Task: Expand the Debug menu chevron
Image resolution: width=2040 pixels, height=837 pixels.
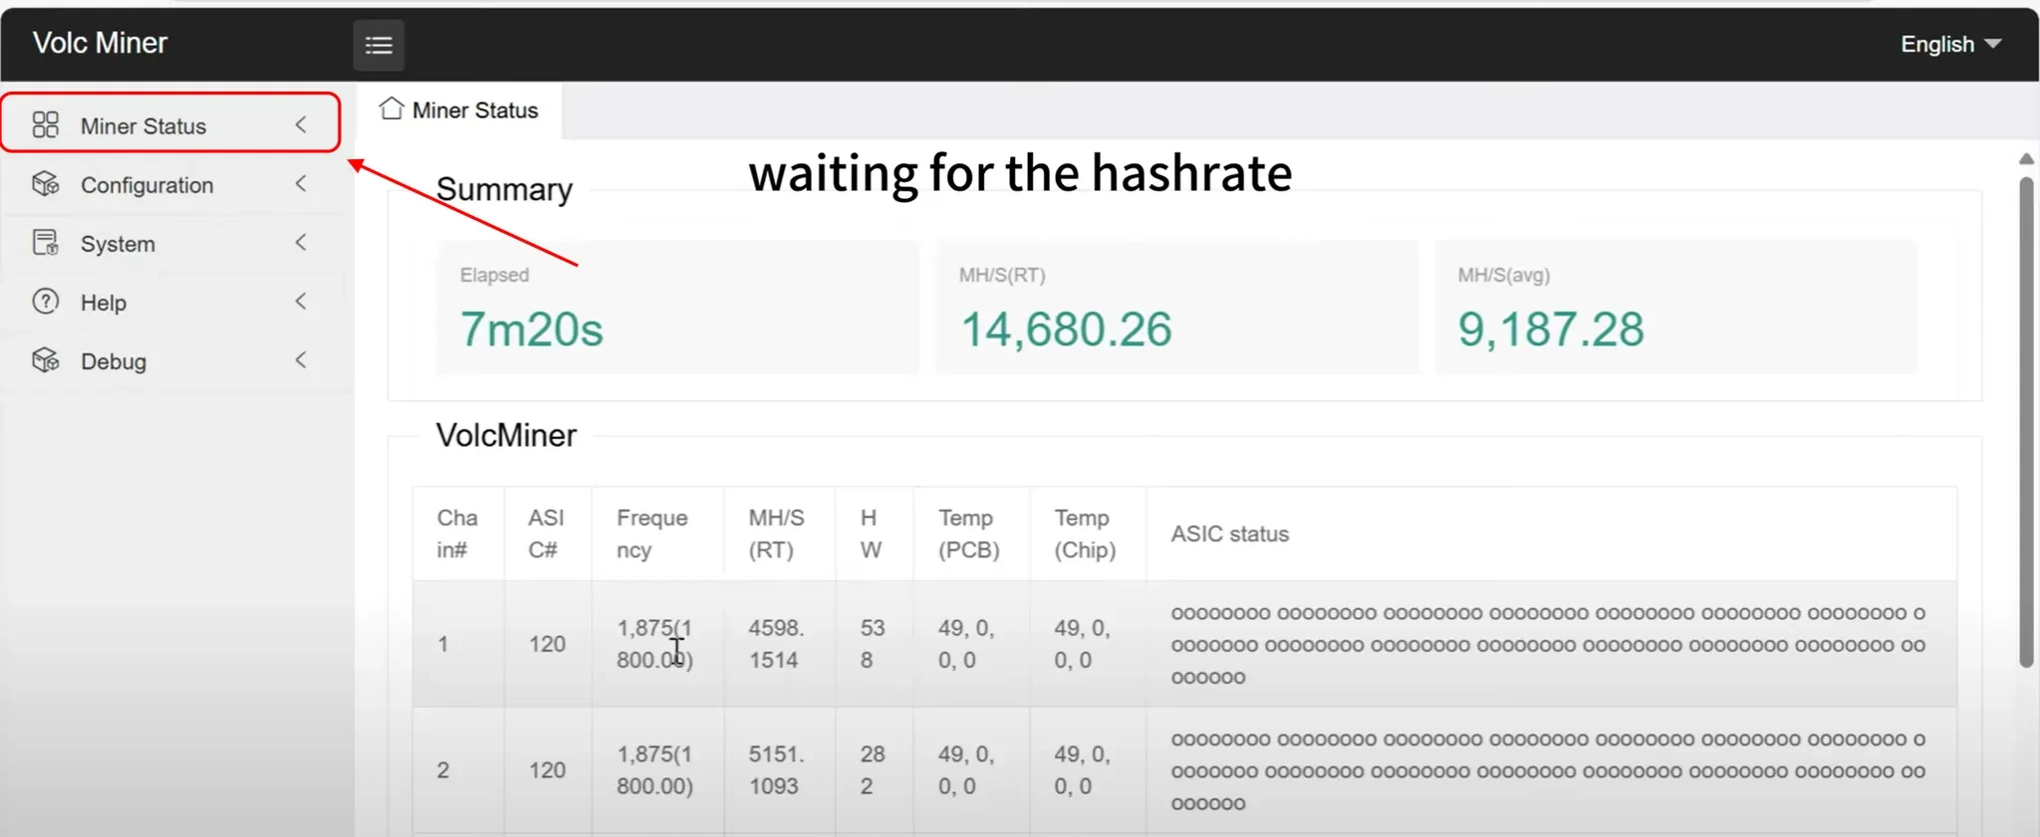Action: click(x=301, y=360)
